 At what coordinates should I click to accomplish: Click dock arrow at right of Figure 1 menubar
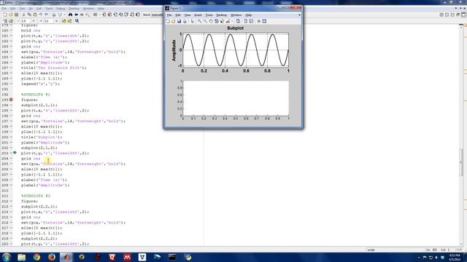[299, 15]
